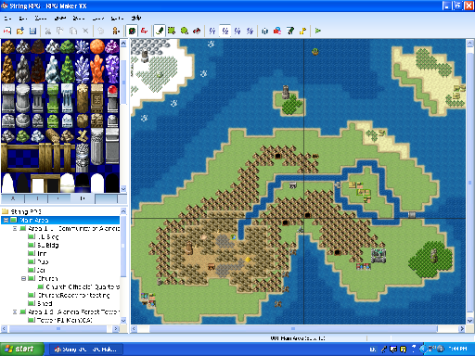Pick the green mossy pillar tile
475x356 pixels.
tap(53, 98)
